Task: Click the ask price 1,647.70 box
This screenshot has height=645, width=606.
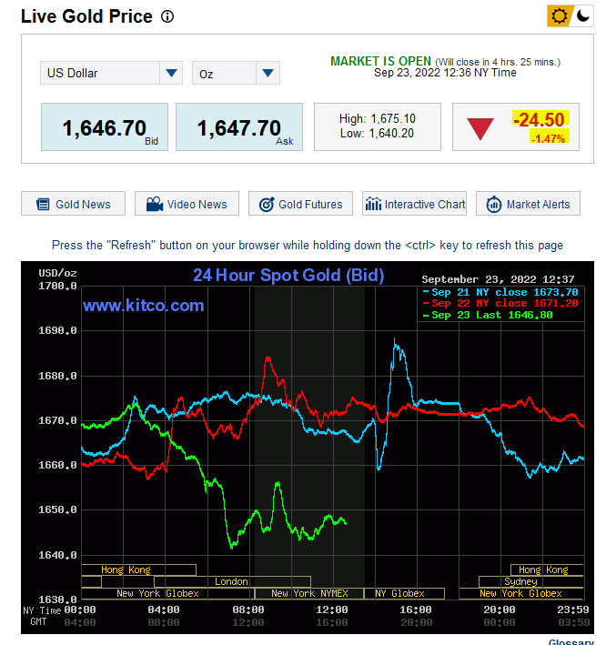Action: [239, 127]
